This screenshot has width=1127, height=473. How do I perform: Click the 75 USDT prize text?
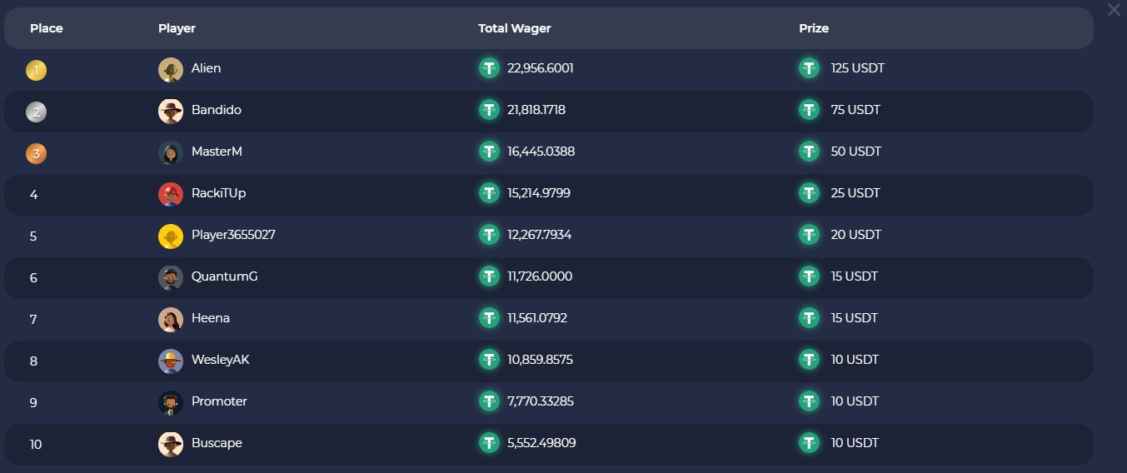tap(855, 110)
